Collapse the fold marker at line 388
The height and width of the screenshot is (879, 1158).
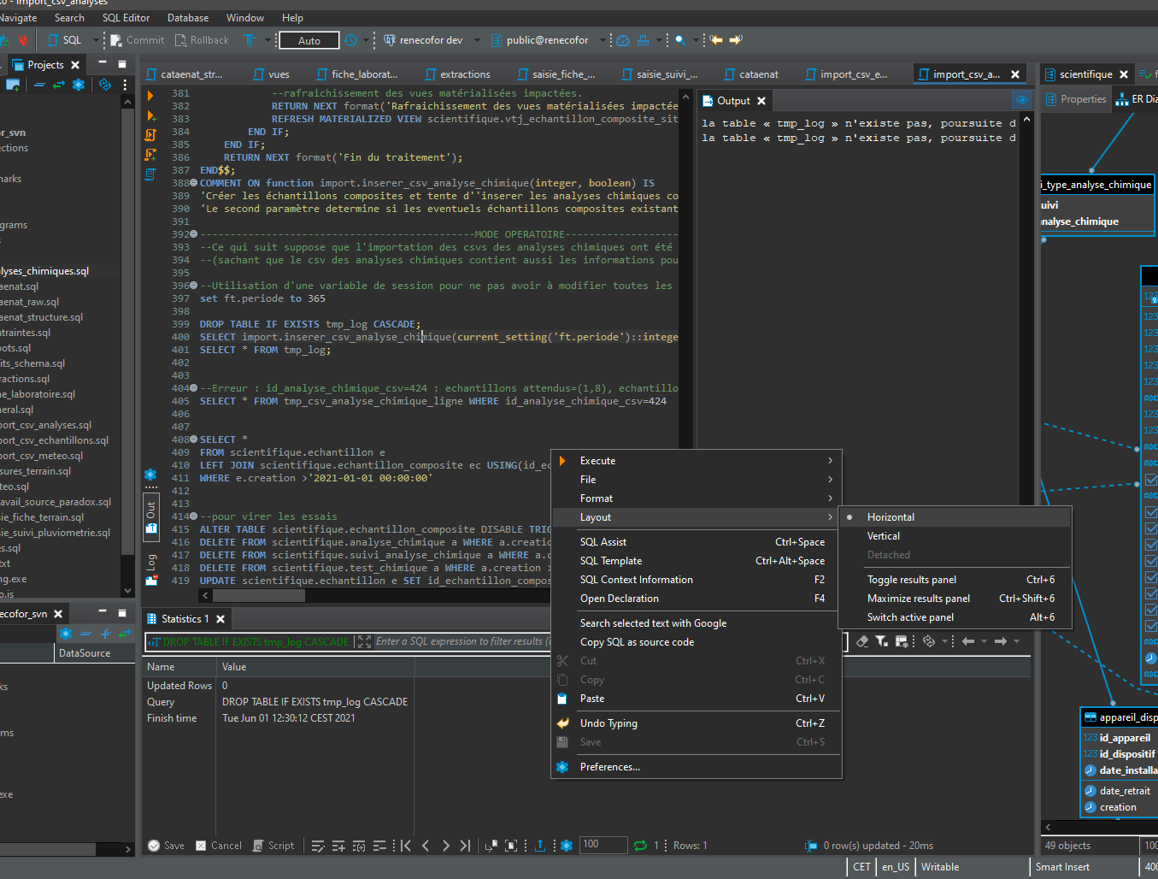point(194,183)
